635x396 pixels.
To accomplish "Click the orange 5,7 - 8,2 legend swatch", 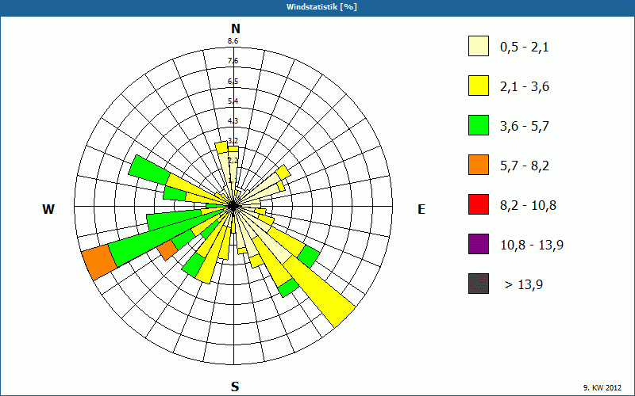I will click(479, 165).
